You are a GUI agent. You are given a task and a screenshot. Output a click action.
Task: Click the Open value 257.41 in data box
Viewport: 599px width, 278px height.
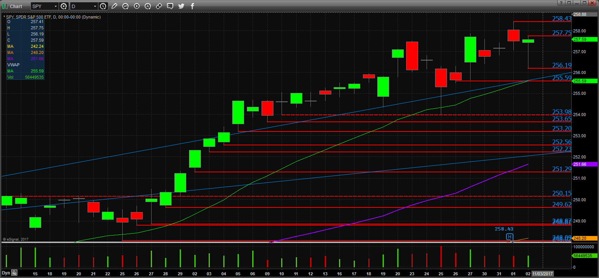tap(37, 22)
